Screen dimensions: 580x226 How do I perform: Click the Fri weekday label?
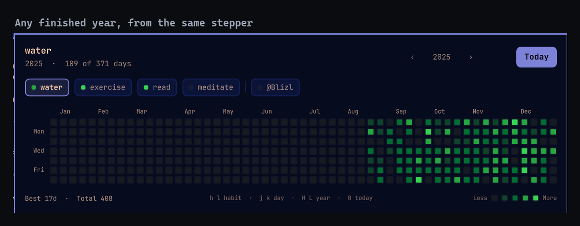[x=39, y=170]
